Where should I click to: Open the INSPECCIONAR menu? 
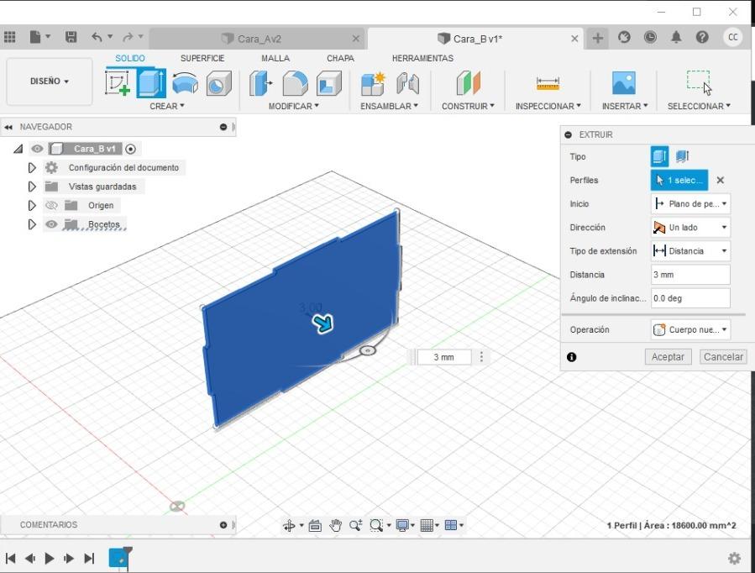click(548, 106)
